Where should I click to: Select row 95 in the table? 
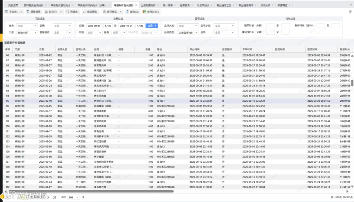(177, 101)
